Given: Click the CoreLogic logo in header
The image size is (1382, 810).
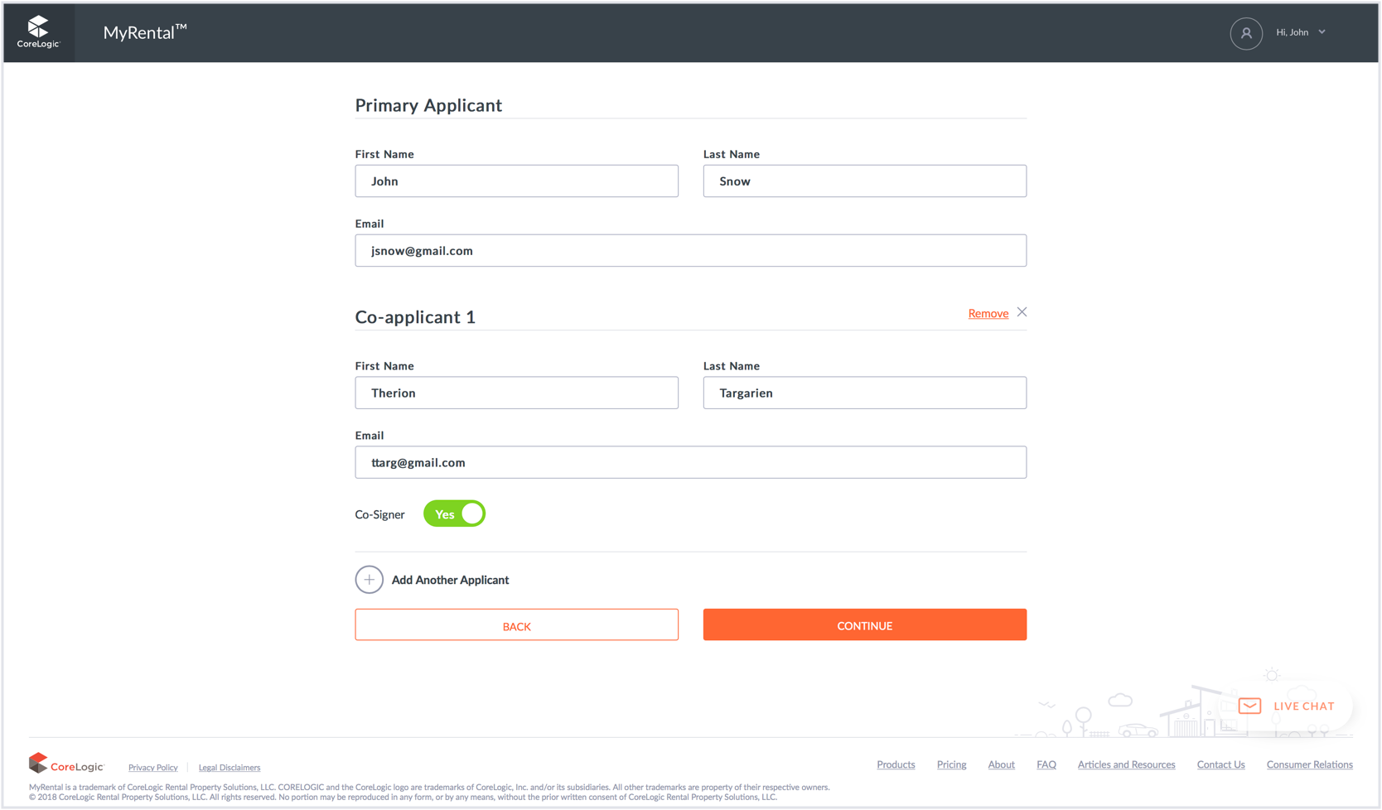Looking at the screenshot, I should pos(38,32).
